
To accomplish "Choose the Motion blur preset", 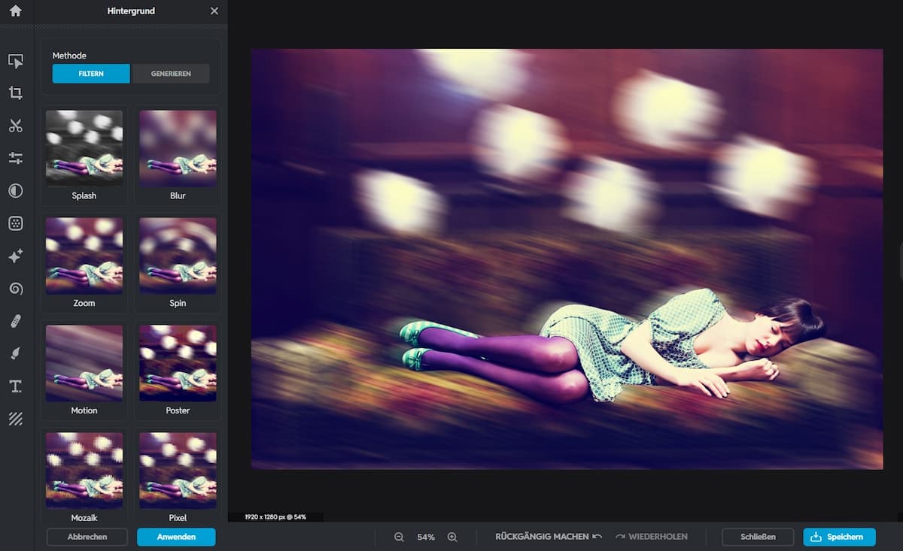I will point(84,363).
